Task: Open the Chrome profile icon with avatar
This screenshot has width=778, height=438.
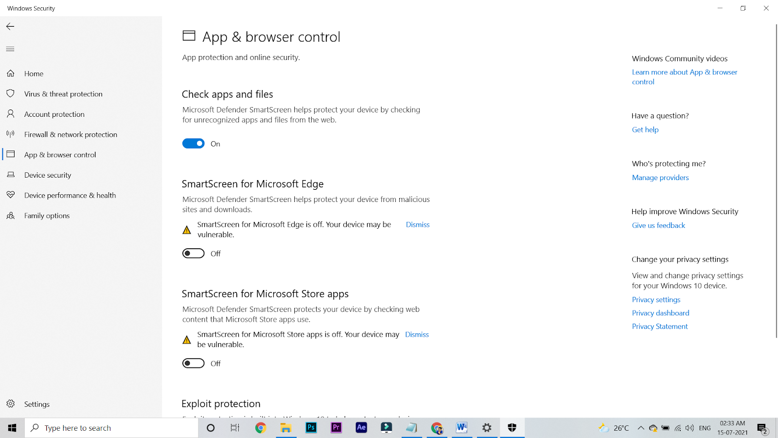Action: 437,428
